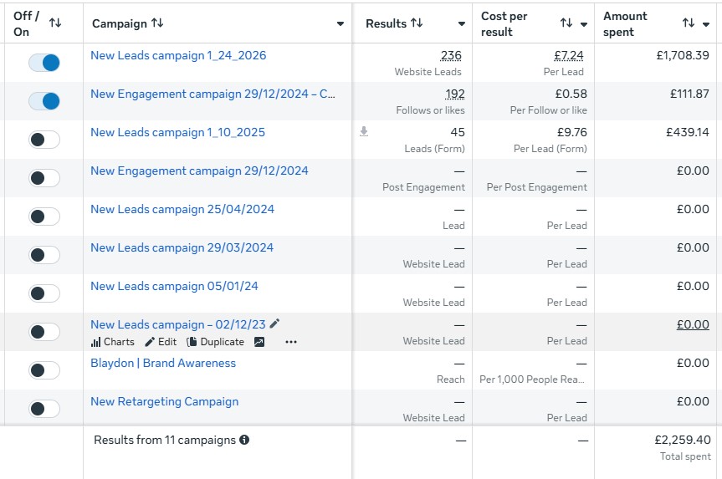Toggle on New Leads campaign 05/01/24
Screen dimensions: 722x479
tap(44, 293)
